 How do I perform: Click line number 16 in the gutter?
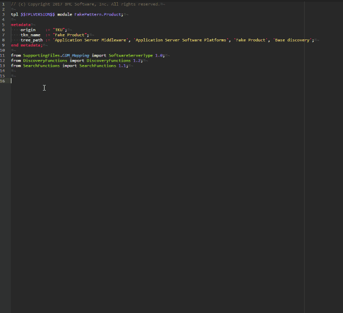click(x=2, y=81)
